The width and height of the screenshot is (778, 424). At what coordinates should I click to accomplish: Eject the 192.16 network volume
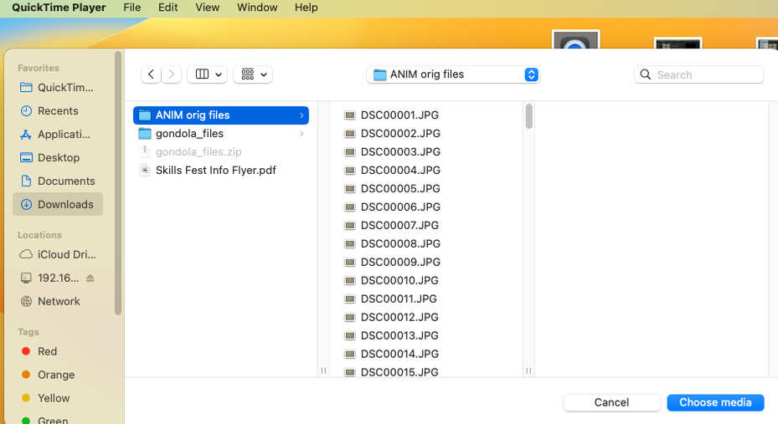click(x=90, y=278)
